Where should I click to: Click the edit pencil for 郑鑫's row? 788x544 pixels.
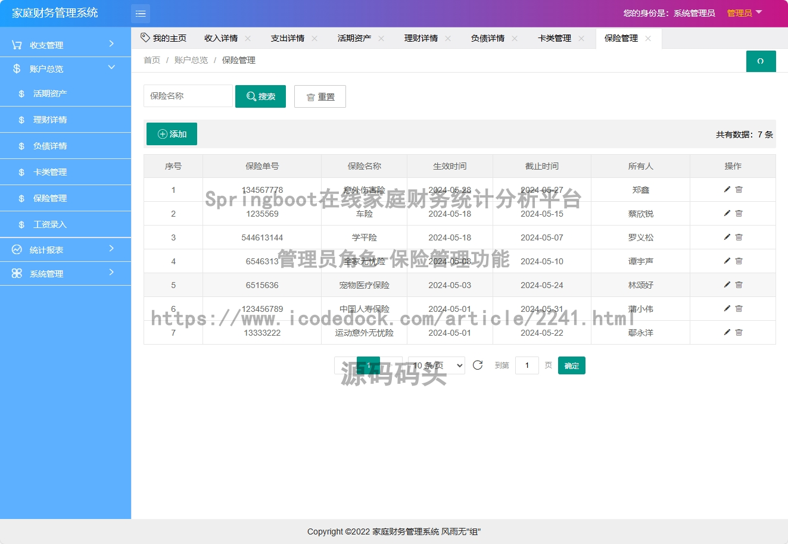727,189
